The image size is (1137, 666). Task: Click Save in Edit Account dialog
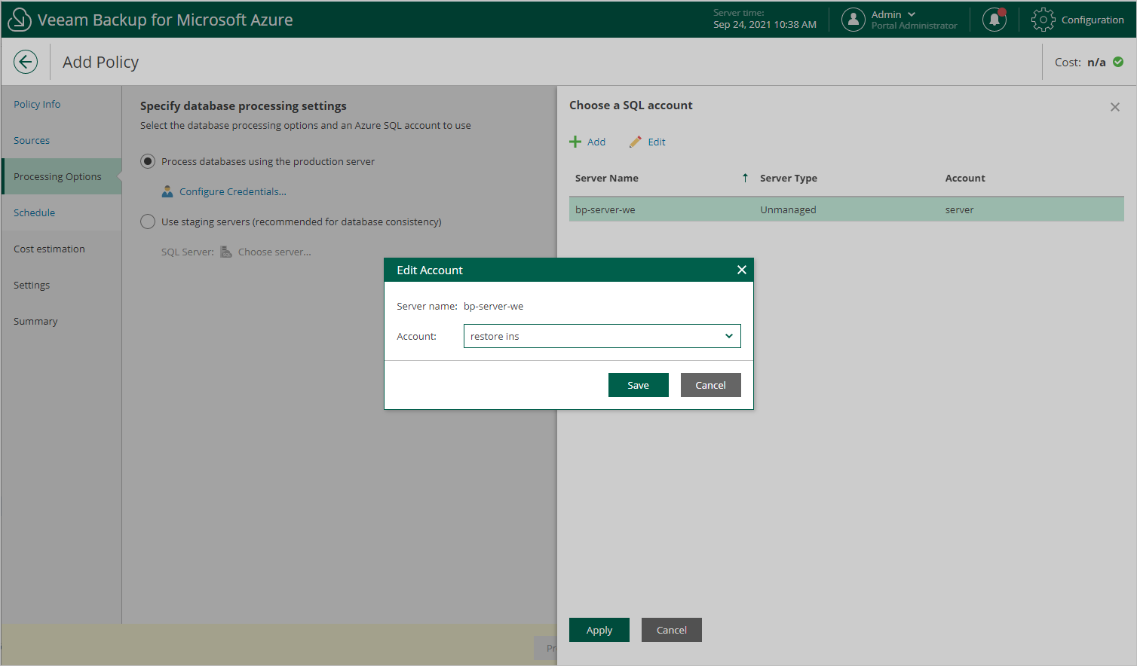639,385
